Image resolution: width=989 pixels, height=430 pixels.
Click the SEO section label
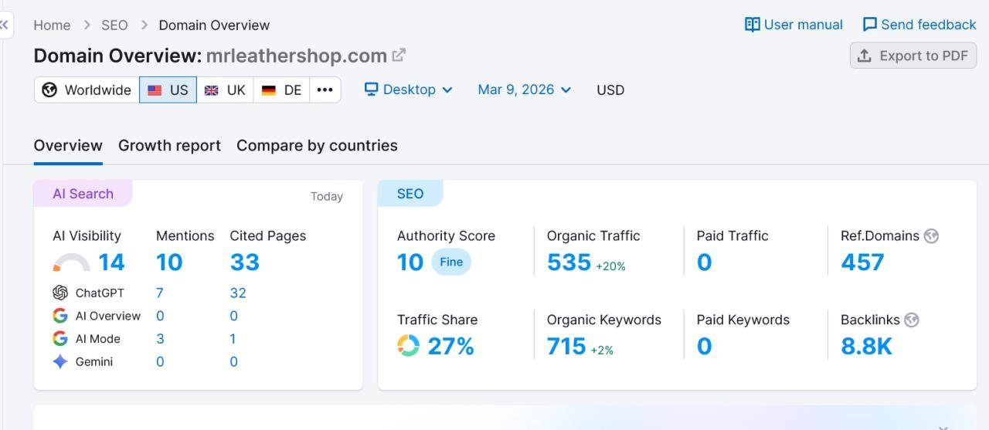(x=410, y=194)
